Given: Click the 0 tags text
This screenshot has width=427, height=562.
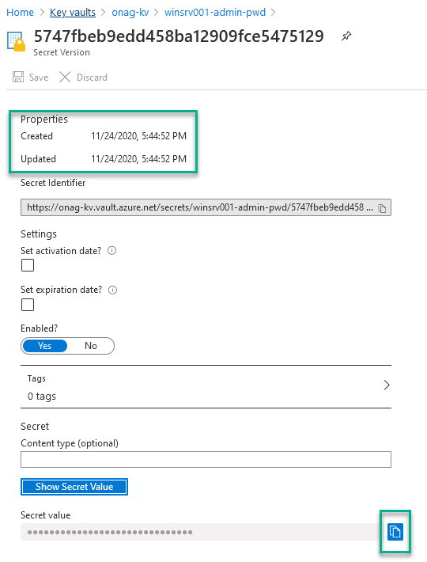Looking at the screenshot, I should [42, 397].
